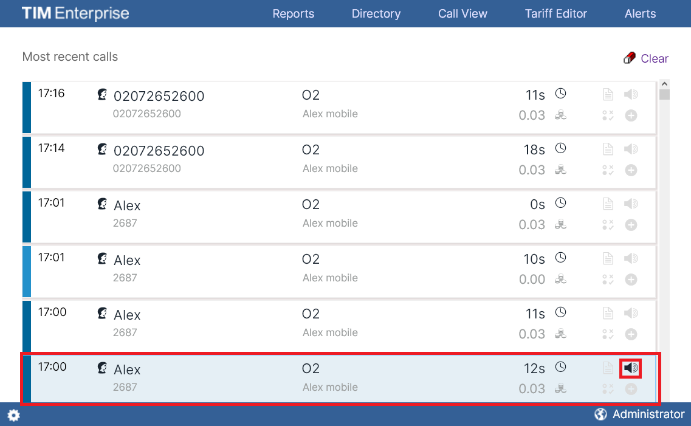Open the settings gear in the footer
The height and width of the screenshot is (426, 691).
13,415
